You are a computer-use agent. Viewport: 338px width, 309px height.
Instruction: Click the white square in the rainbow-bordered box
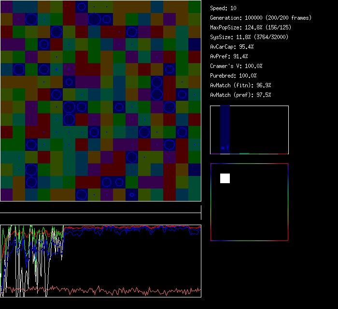click(225, 178)
